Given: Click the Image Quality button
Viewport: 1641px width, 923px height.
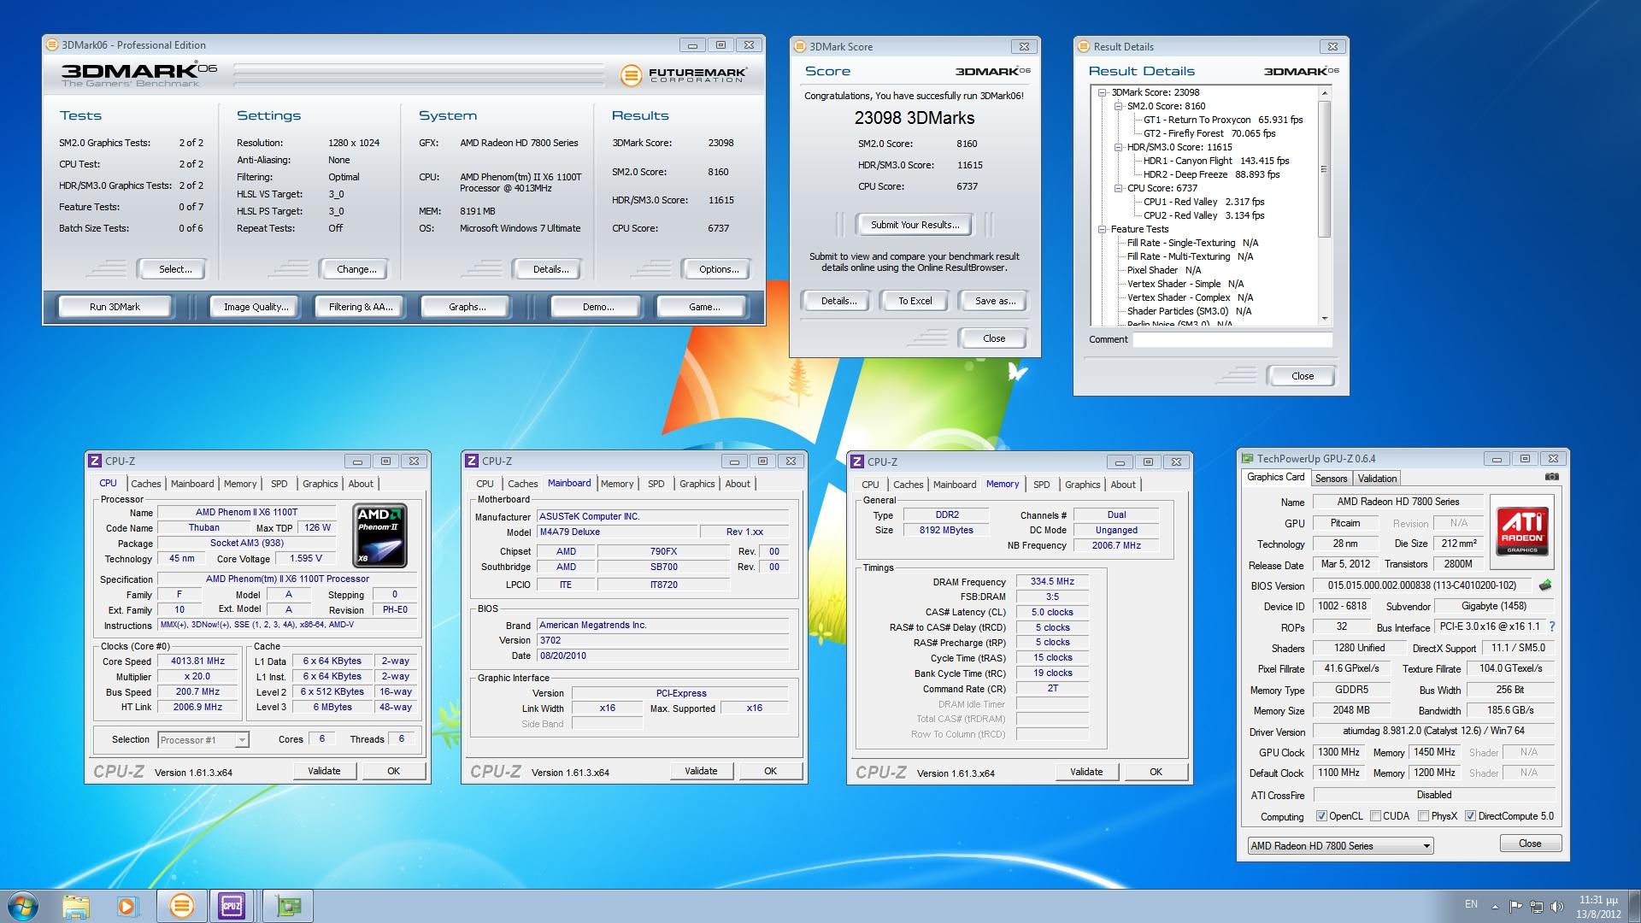Looking at the screenshot, I should tap(256, 307).
